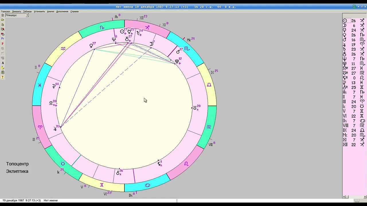This screenshot has width=367, height=206.
Task: Click the clipboard document toolbar icon
Action: point(3,72)
